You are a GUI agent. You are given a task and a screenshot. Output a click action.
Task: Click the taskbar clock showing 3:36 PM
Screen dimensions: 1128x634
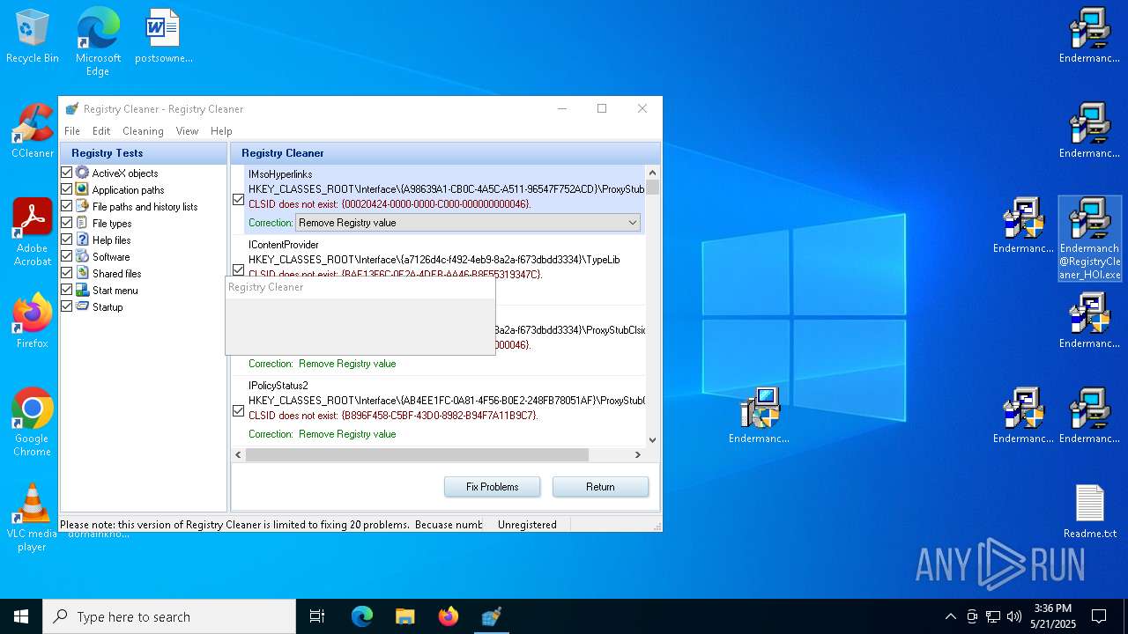click(x=1052, y=616)
